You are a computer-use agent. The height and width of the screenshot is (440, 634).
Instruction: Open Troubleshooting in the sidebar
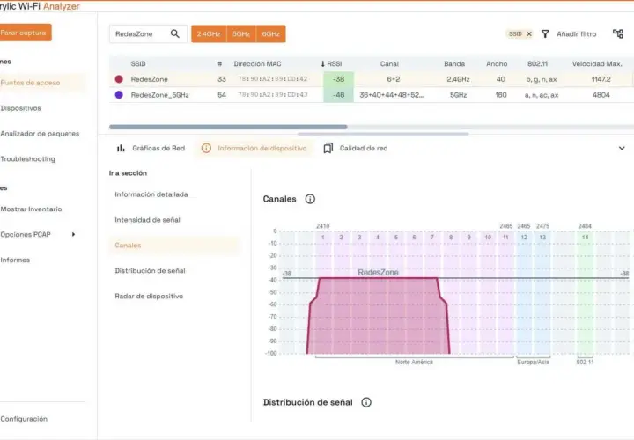[27, 158]
